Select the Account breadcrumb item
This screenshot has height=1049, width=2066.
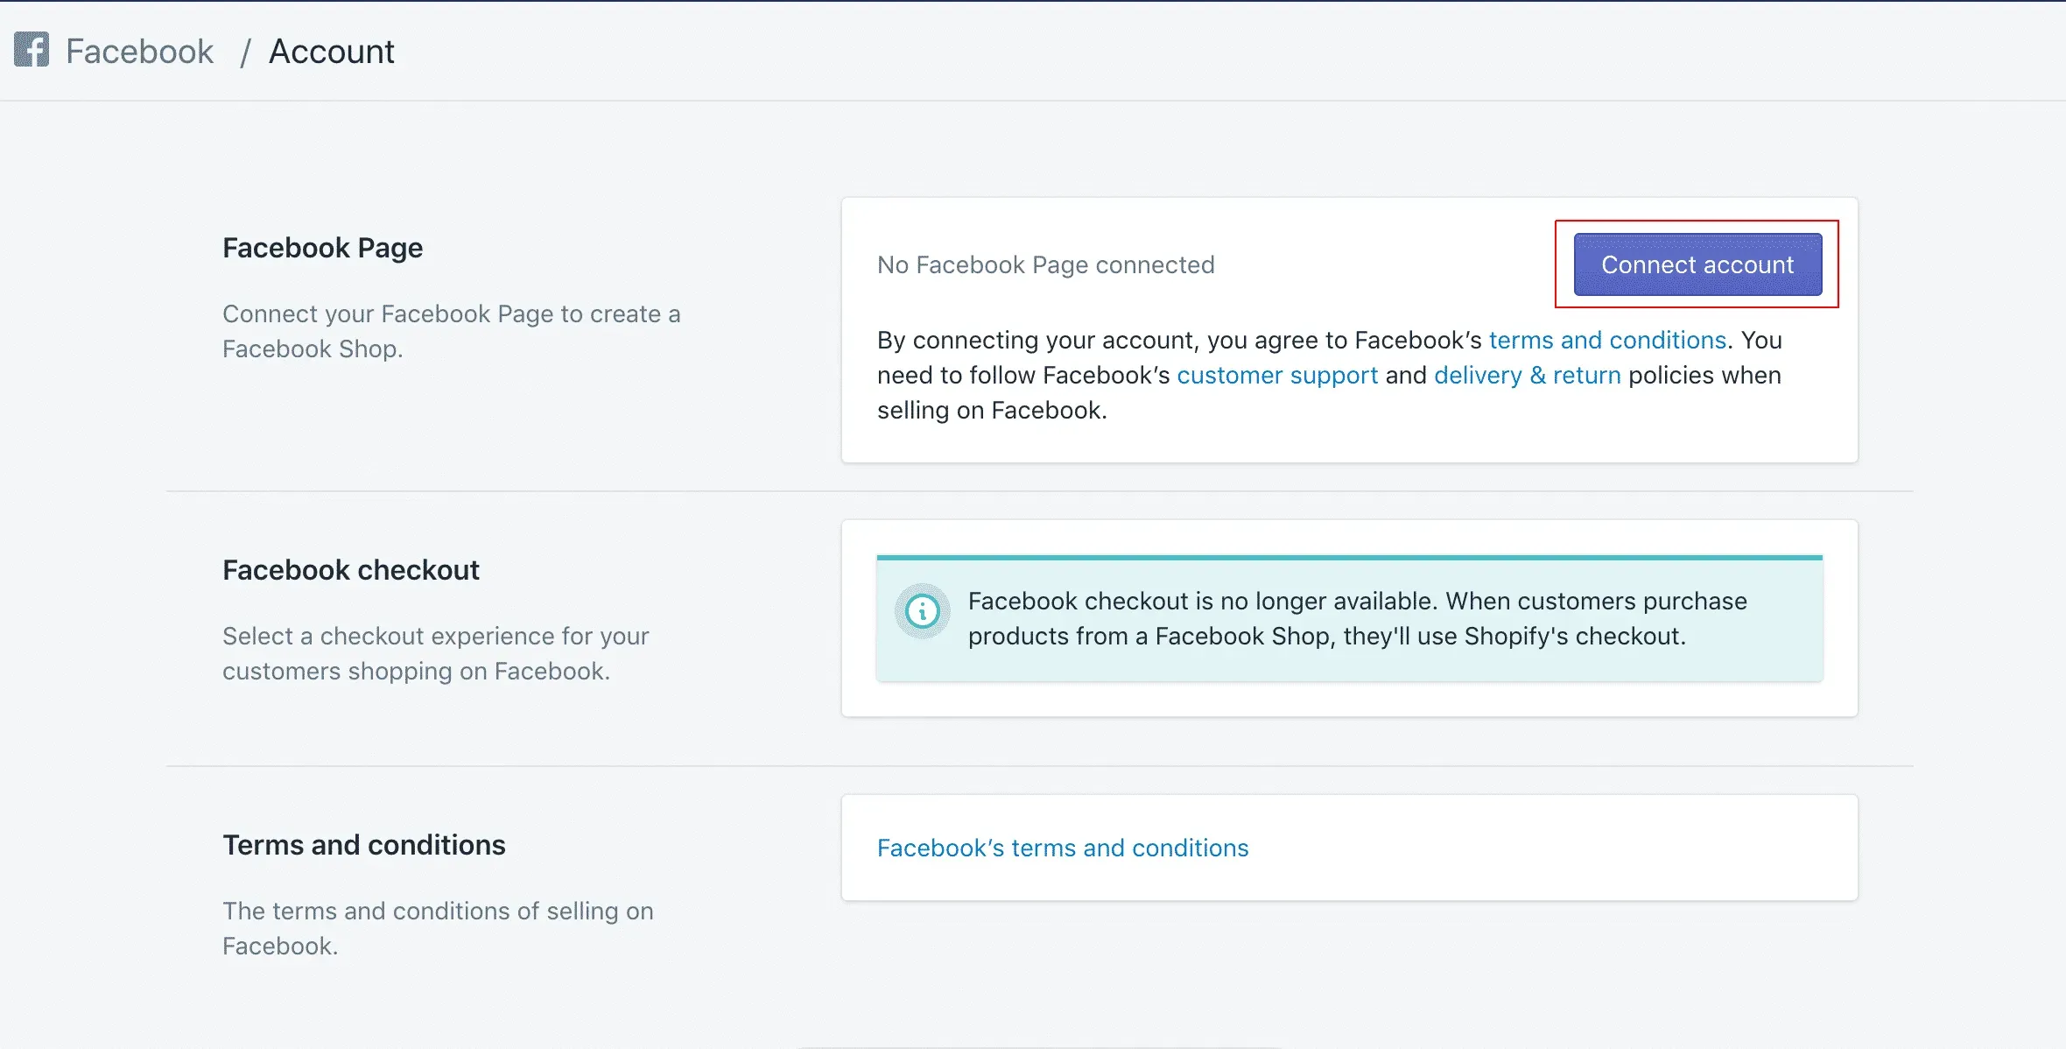[x=332, y=51]
